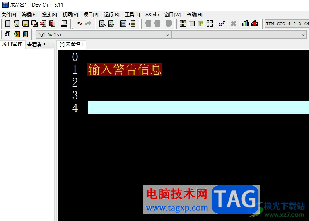Click the 输入警告信息 text in editor

pos(125,70)
